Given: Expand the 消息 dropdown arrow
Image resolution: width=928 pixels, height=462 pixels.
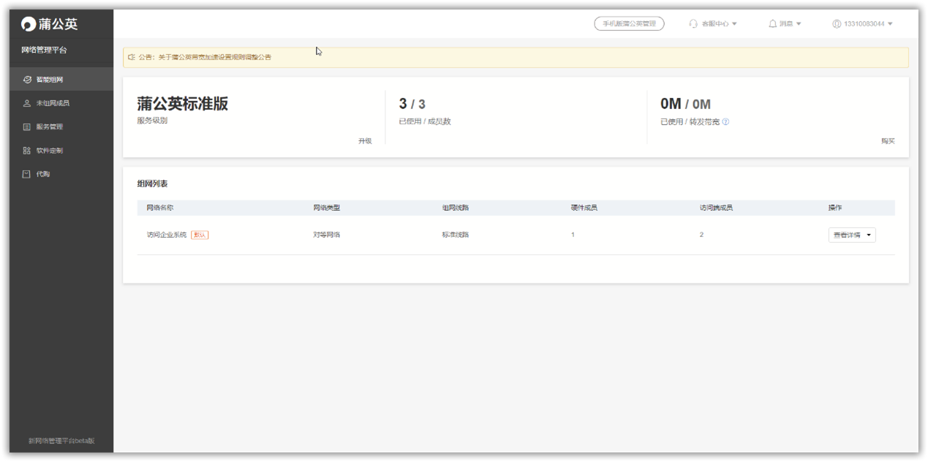Looking at the screenshot, I should (799, 24).
